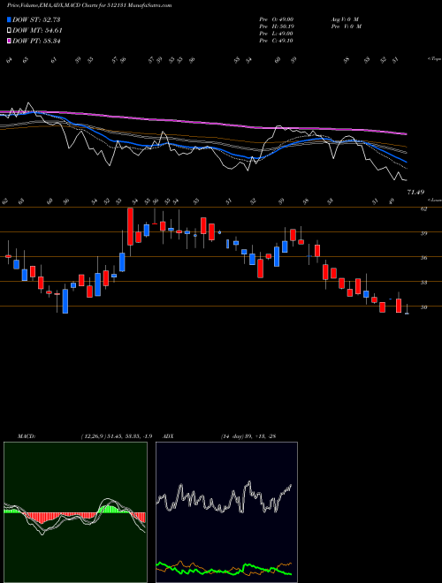Open the ADX indicator chart panel
The width and height of the screenshot is (442, 583).
[x=226, y=512]
